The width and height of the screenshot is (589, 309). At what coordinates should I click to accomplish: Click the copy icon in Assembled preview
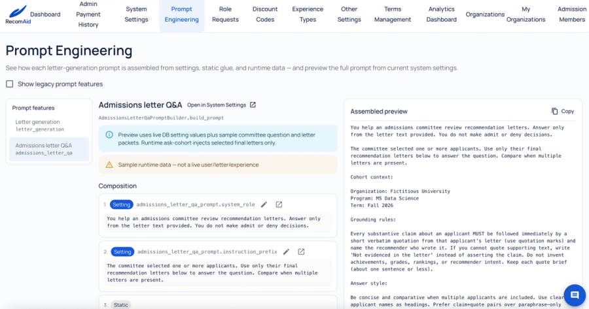pyautogui.click(x=554, y=111)
